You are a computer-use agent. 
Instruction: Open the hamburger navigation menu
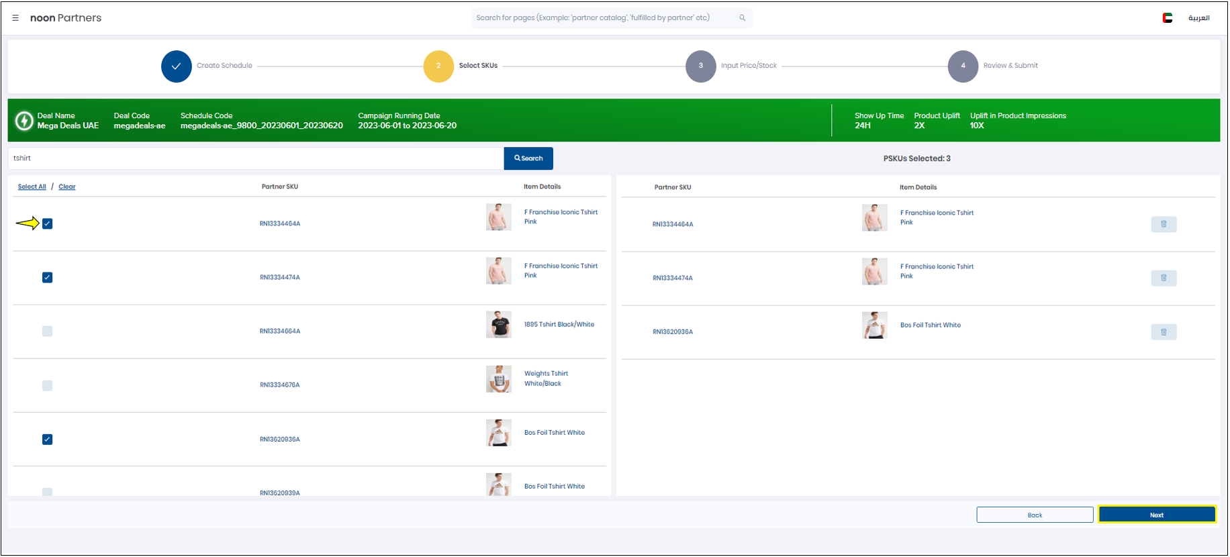click(15, 18)
